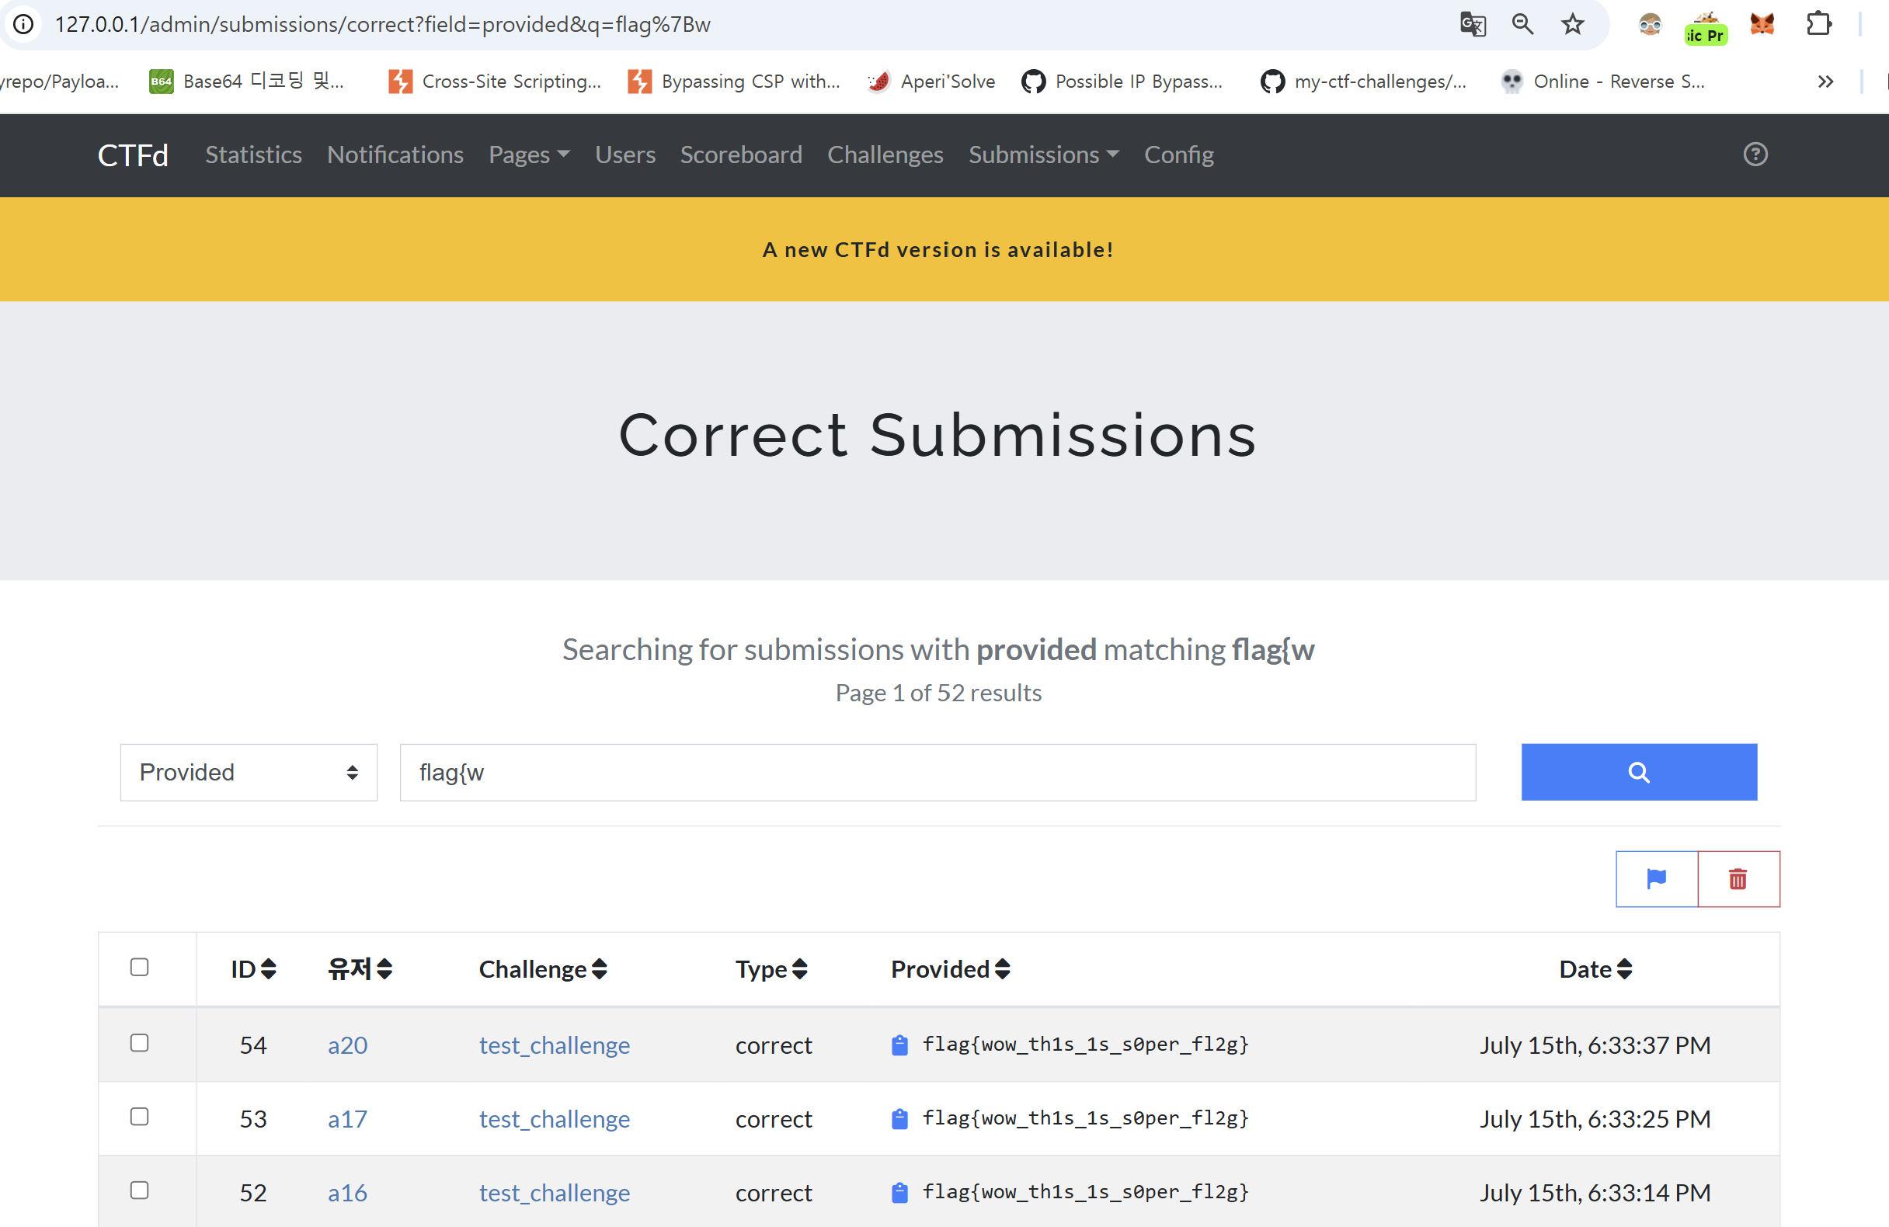
Task: Open the Online Reverse S... bookmark
Action: point(1602,81)
